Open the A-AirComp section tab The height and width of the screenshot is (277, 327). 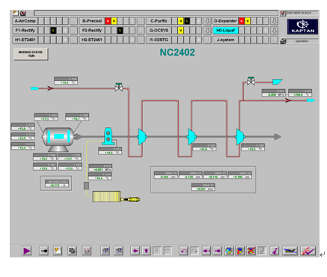(25, 21)
